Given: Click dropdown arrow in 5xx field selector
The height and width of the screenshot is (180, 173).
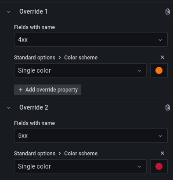Looking at the screenshot, I should pyautogui.click(x=160, y=136).
